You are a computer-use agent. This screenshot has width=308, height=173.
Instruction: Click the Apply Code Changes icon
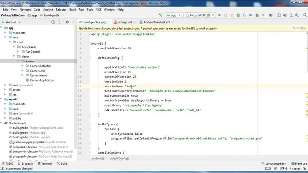point(232,15)
